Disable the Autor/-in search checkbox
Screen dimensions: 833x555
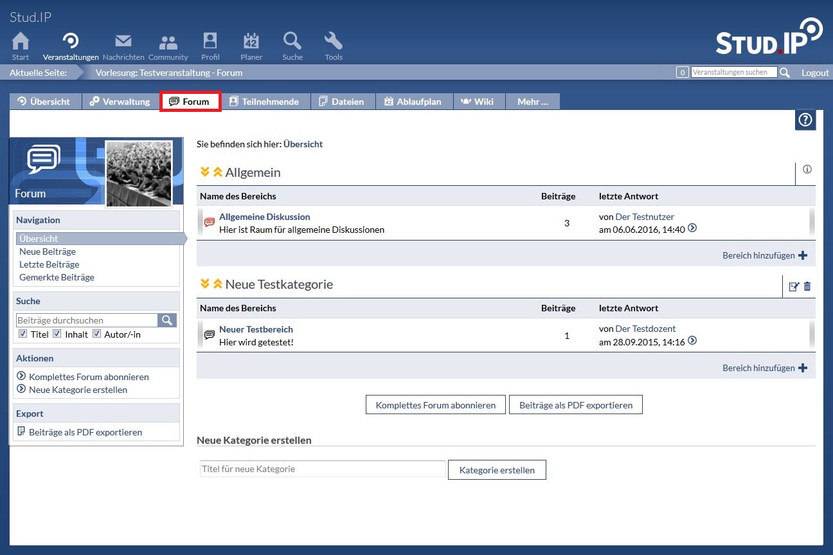(x=97, y=334)
